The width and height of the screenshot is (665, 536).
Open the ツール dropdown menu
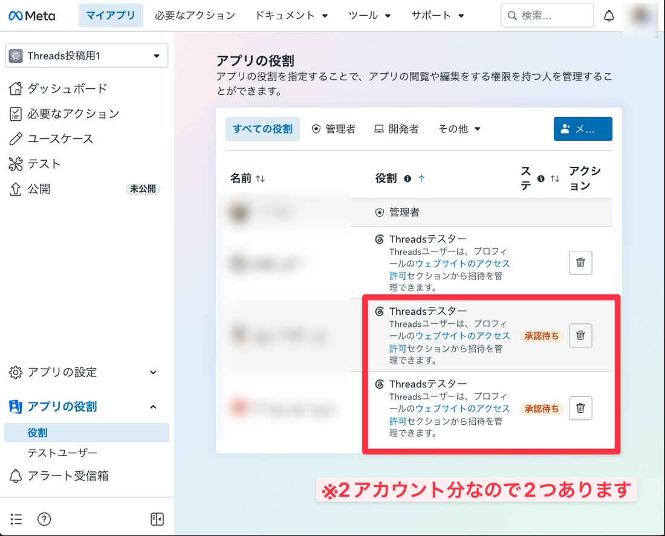[369, 16]
